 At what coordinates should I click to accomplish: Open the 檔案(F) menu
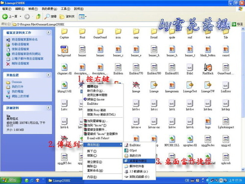point(6,9)
